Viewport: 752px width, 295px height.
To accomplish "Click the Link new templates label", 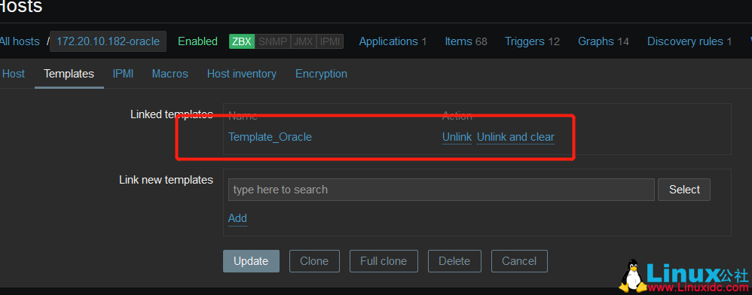I will pyautogui.click(x=166, y=180).
